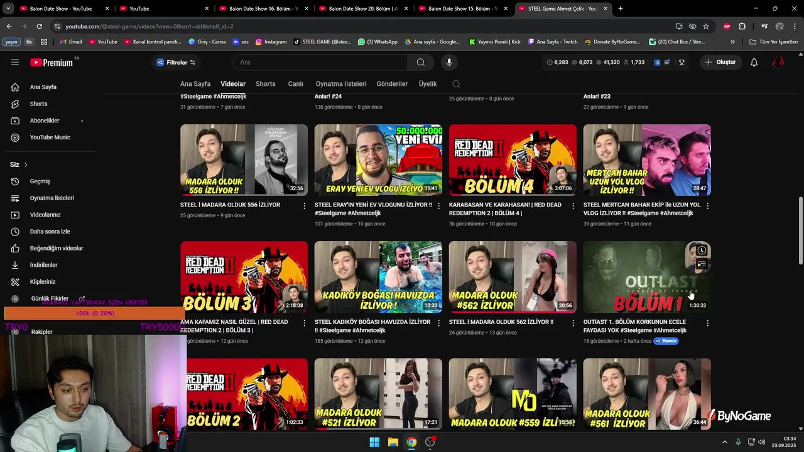Open options menu for KADIKÖY BOĞASI video
This screenshot has width=804, height=452.
point(438,323)
